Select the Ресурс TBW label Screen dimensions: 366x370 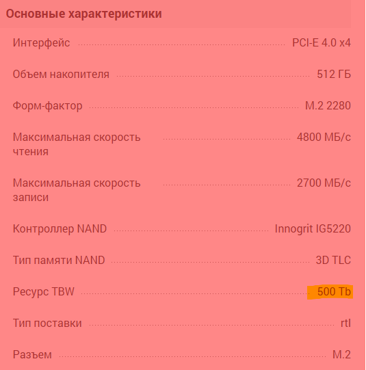click(43, 291)
